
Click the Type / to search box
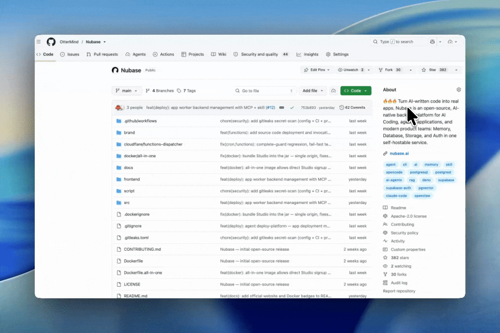point(398,42)
